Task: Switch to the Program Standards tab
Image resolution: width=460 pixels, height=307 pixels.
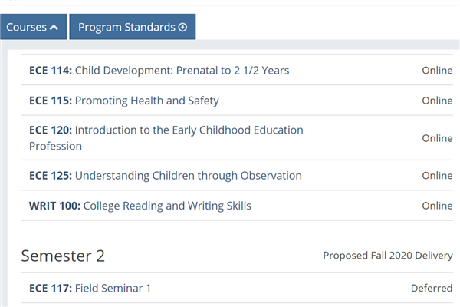Action: [x=133, y=27]
